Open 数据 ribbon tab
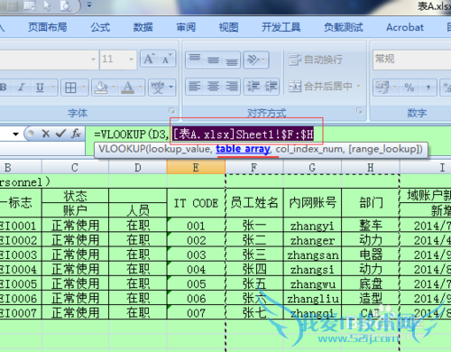This screenshot has width=451, height=352. click(143, 27)
